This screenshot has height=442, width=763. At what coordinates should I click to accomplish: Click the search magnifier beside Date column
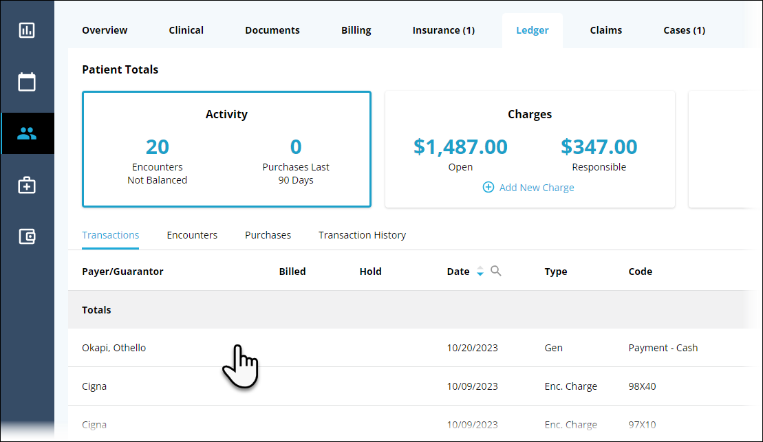point(496,271)
